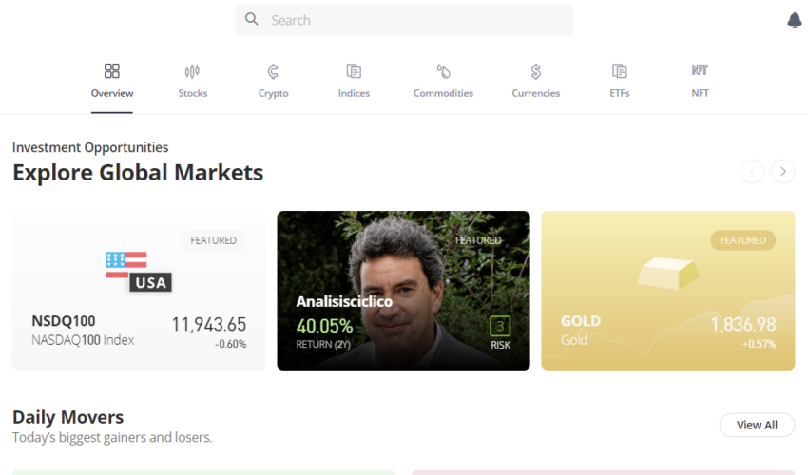Click View All daily movers
The height and width of the screenshot is (475, 808).
tap(757, 425)
